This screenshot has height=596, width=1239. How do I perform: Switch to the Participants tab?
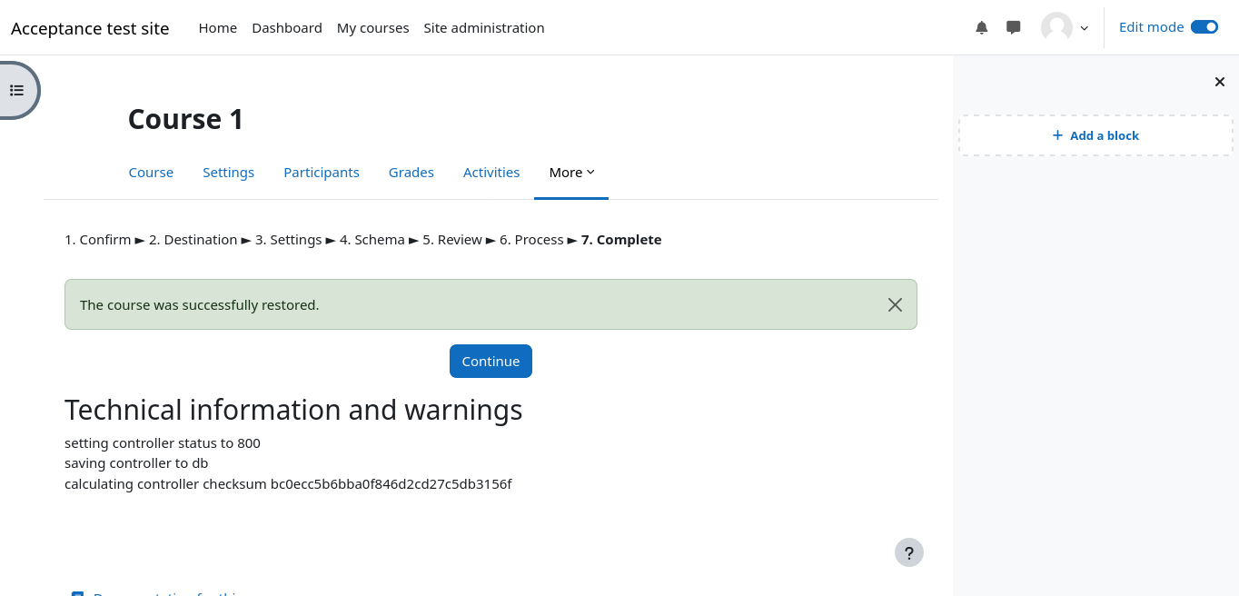pyautogui.click(x=322, y=173)
